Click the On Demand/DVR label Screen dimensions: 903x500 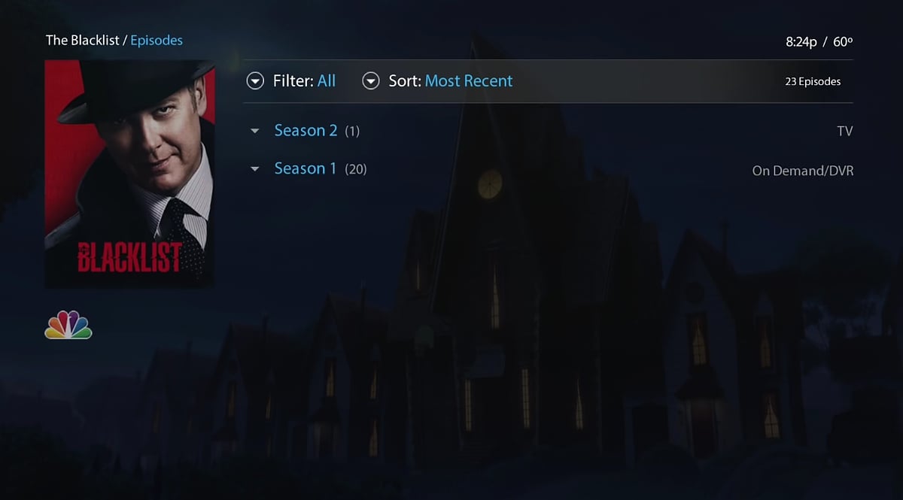click(803, 171)
